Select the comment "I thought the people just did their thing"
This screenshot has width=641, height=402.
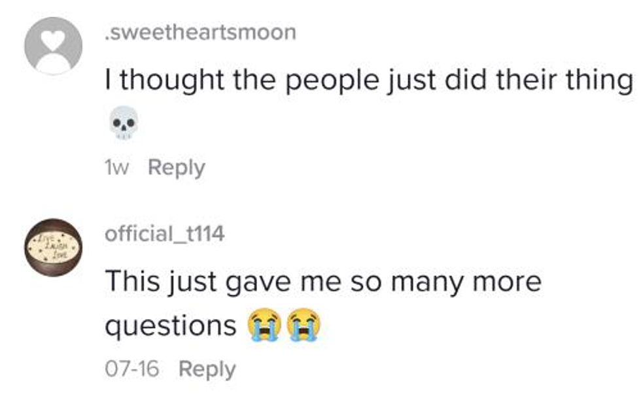pos(370,81)
